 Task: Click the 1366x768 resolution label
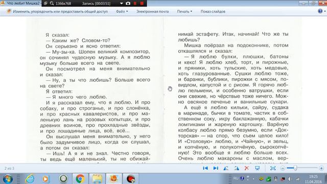(63, 4)
